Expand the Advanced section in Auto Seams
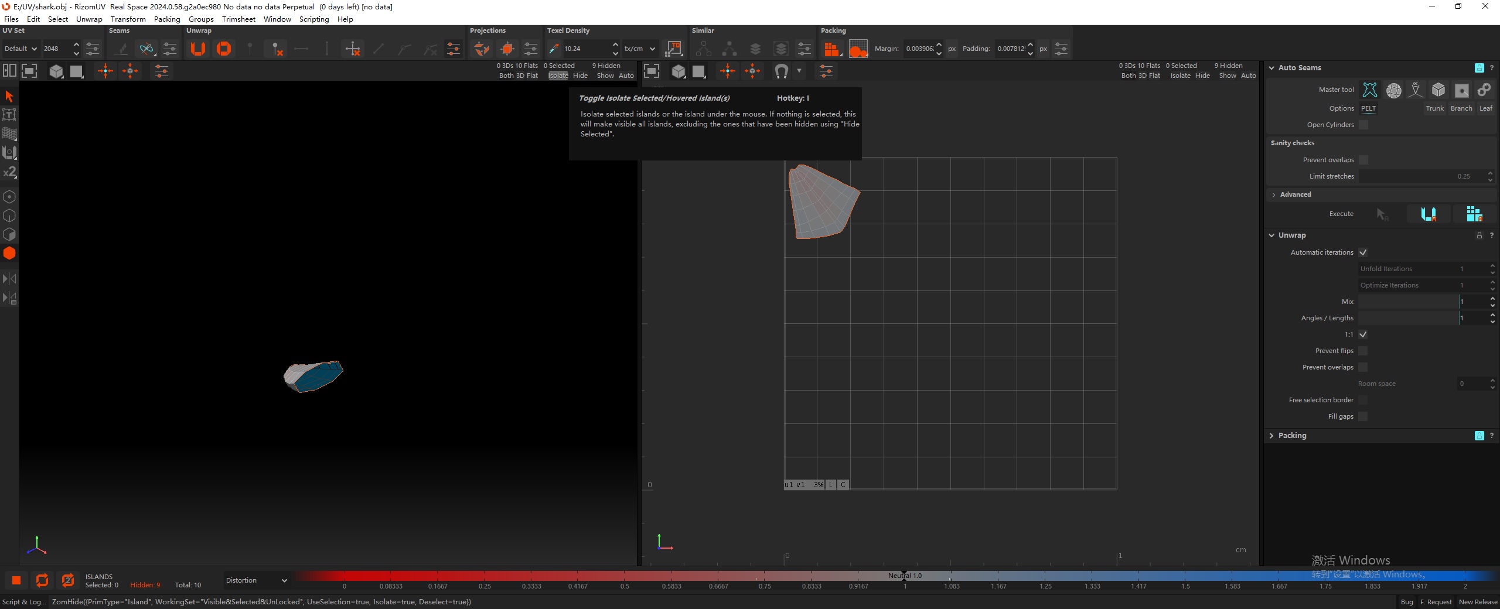 click(x=1295, y=194)
